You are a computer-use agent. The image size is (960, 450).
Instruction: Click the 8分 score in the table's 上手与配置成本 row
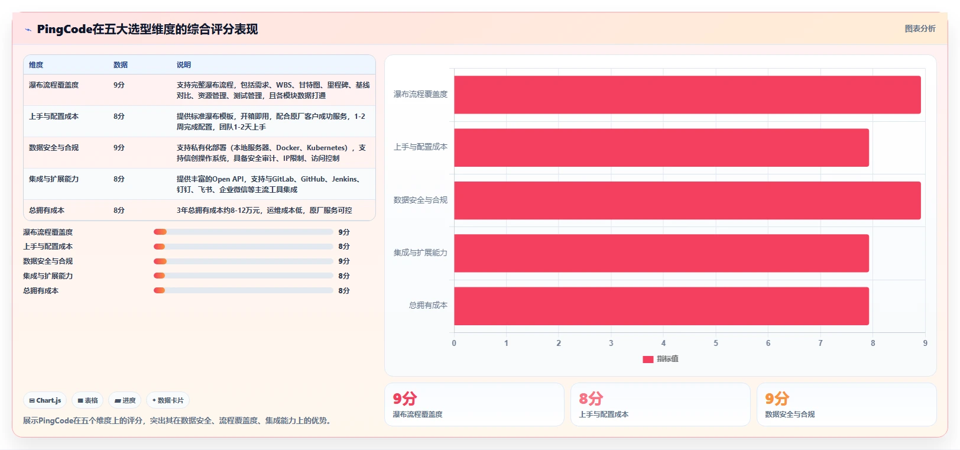[119, 116]
